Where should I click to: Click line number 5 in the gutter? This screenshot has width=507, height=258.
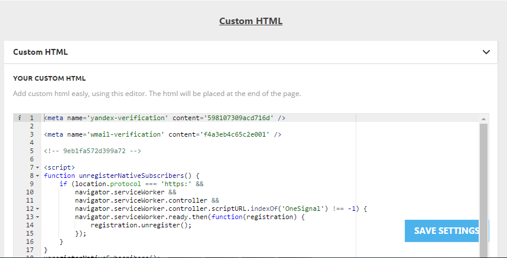click(x=31, y=151)
